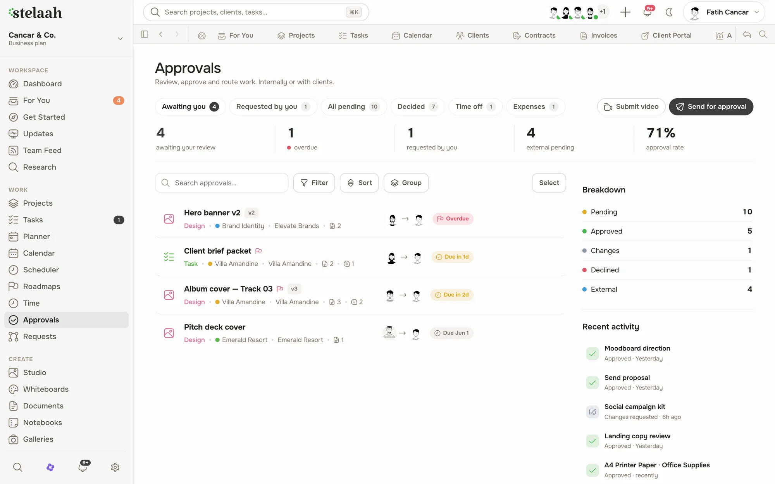Screen dimensions: 775x484
Task: Go back using left chevron arrow
Action: pos(160,34)
